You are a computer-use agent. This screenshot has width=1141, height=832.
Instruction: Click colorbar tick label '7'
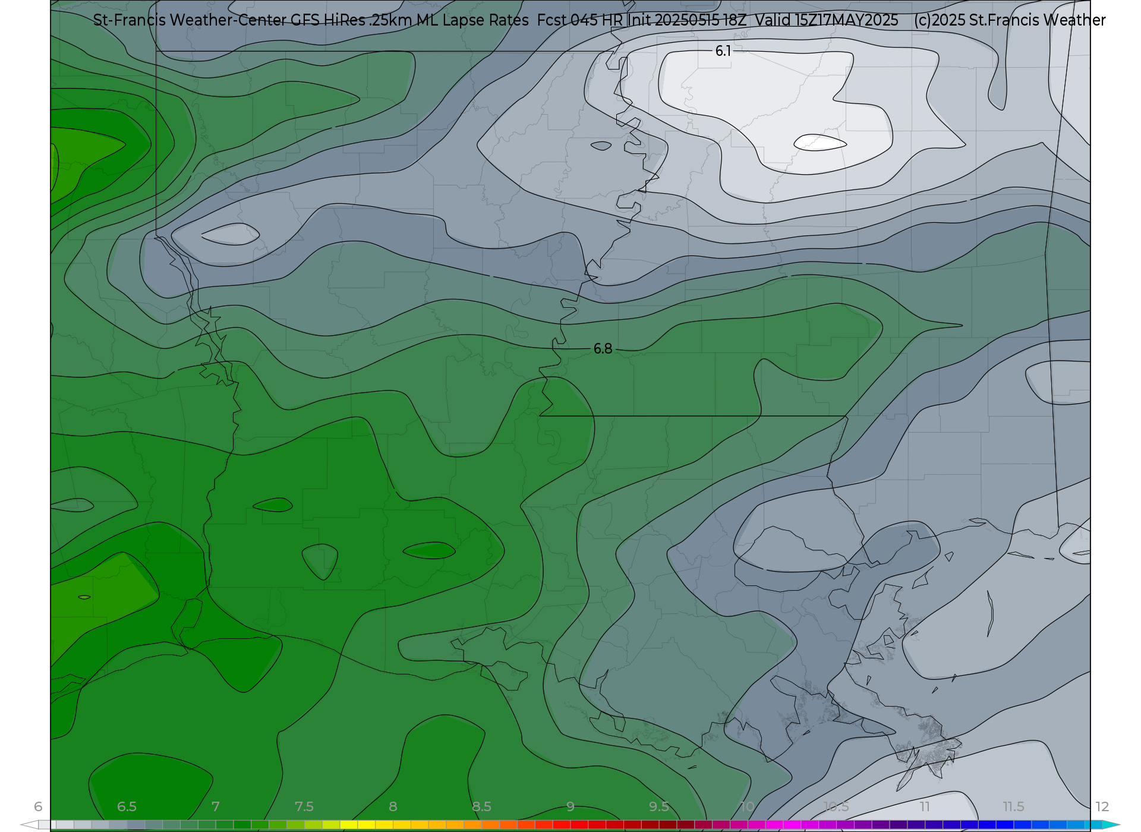click(x=215, y=806)
